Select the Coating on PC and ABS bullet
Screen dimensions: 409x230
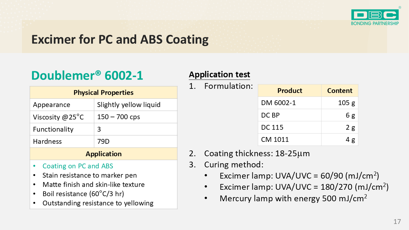pyautogui.click(x=78, y=166)
